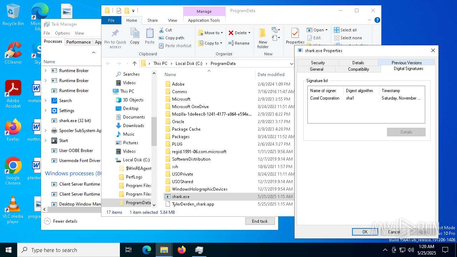Click the Rename ribbon button
Viewport: 457px width, 257px height.
coord(239,43)
